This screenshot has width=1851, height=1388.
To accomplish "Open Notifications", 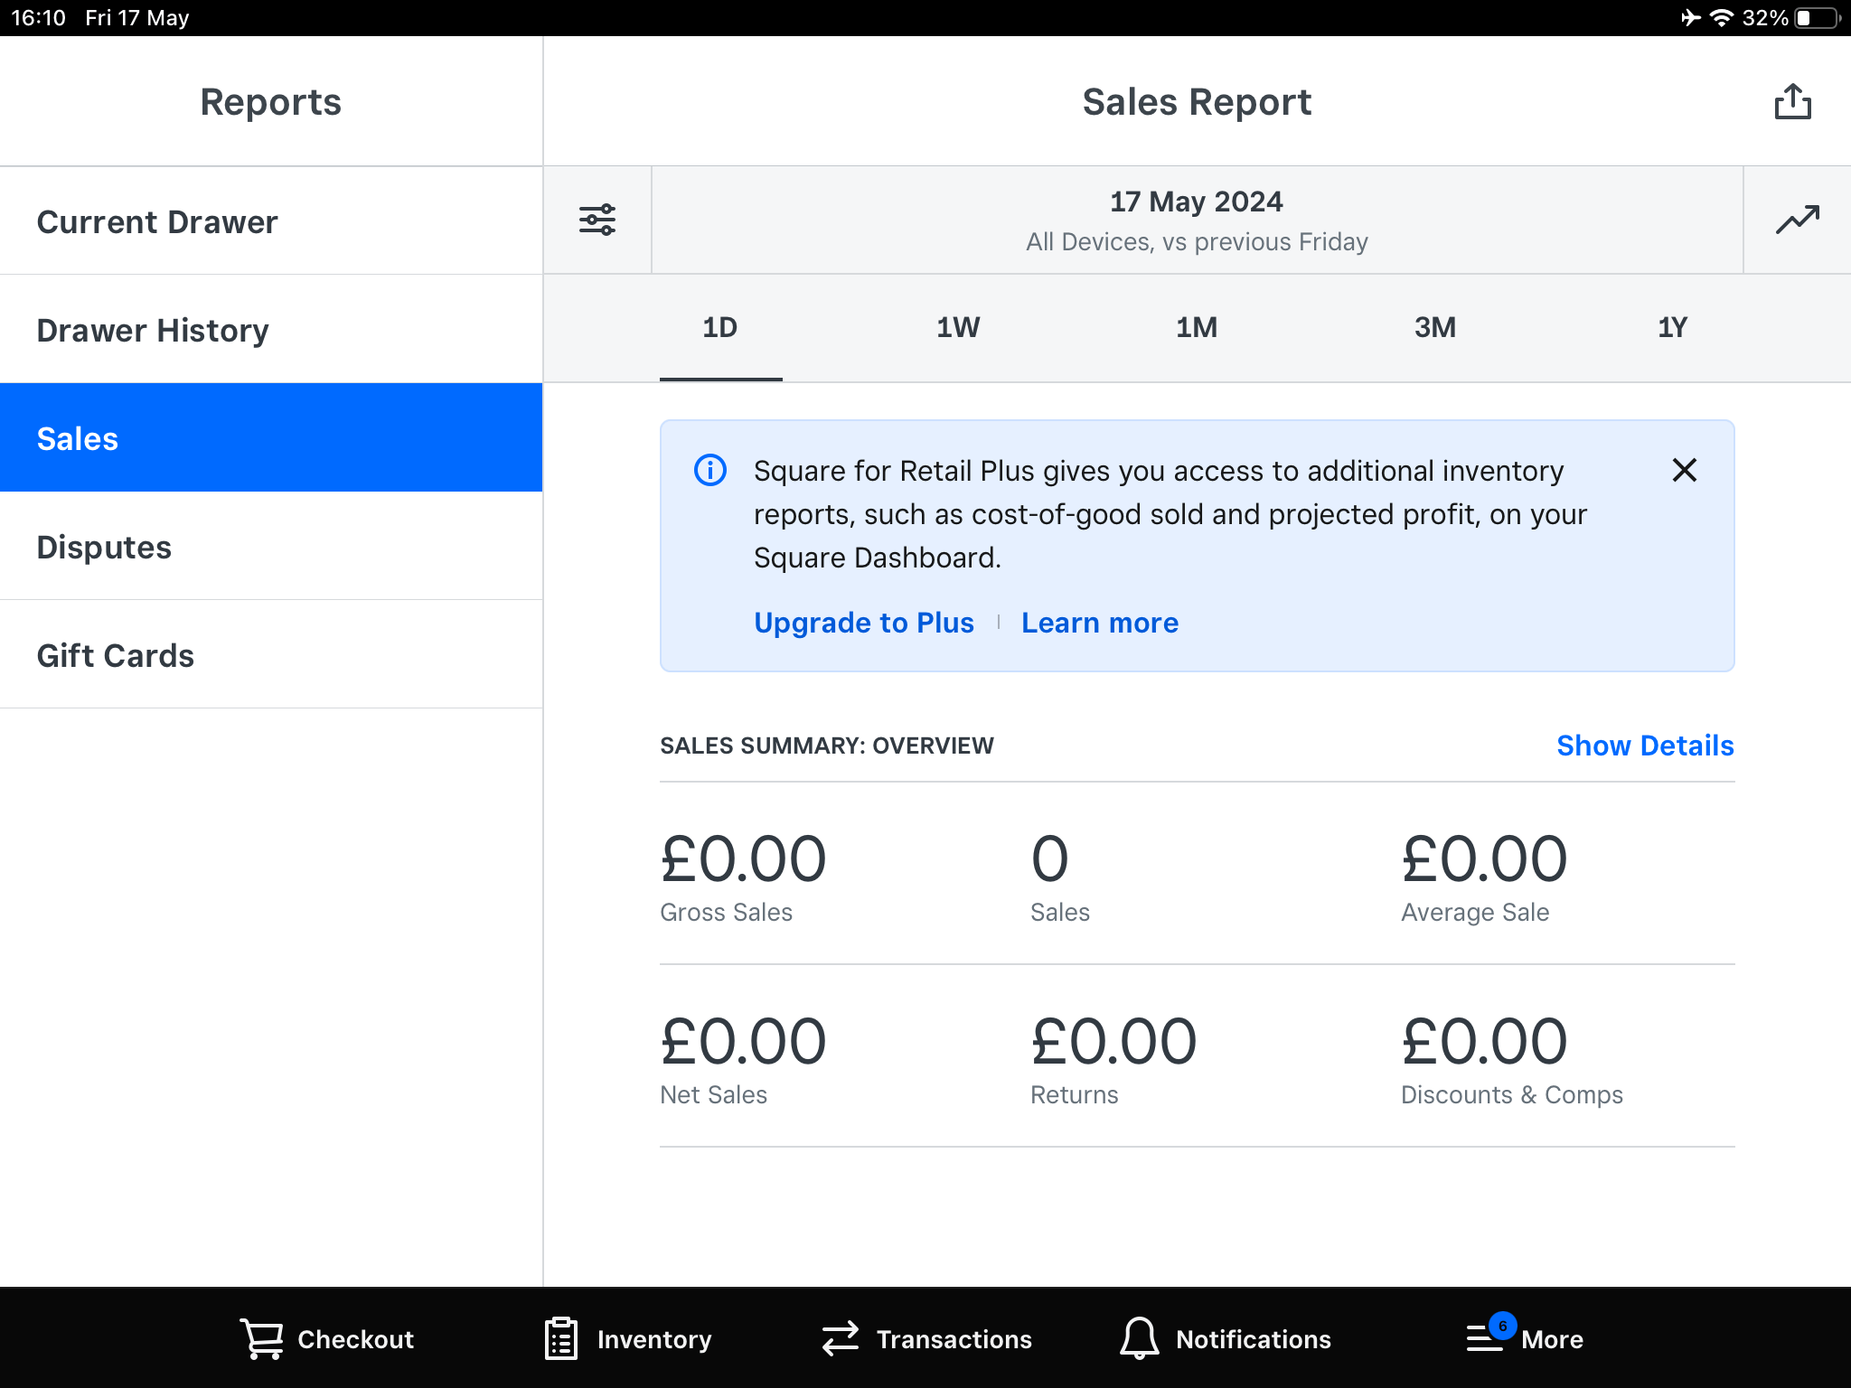I will tap(1226, 1339).
